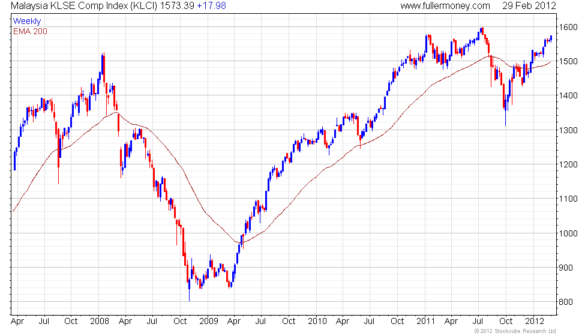Select the 'EMA 200' legend label
588x336 pixels.
coord(30,31)
